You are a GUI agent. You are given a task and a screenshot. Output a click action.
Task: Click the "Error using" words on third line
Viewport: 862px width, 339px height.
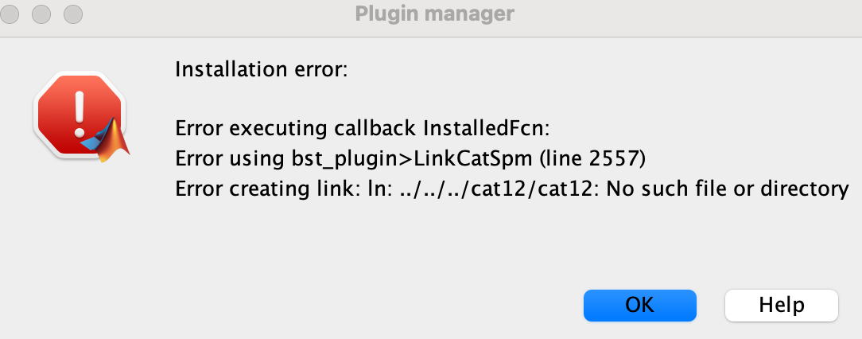point(230,159)
